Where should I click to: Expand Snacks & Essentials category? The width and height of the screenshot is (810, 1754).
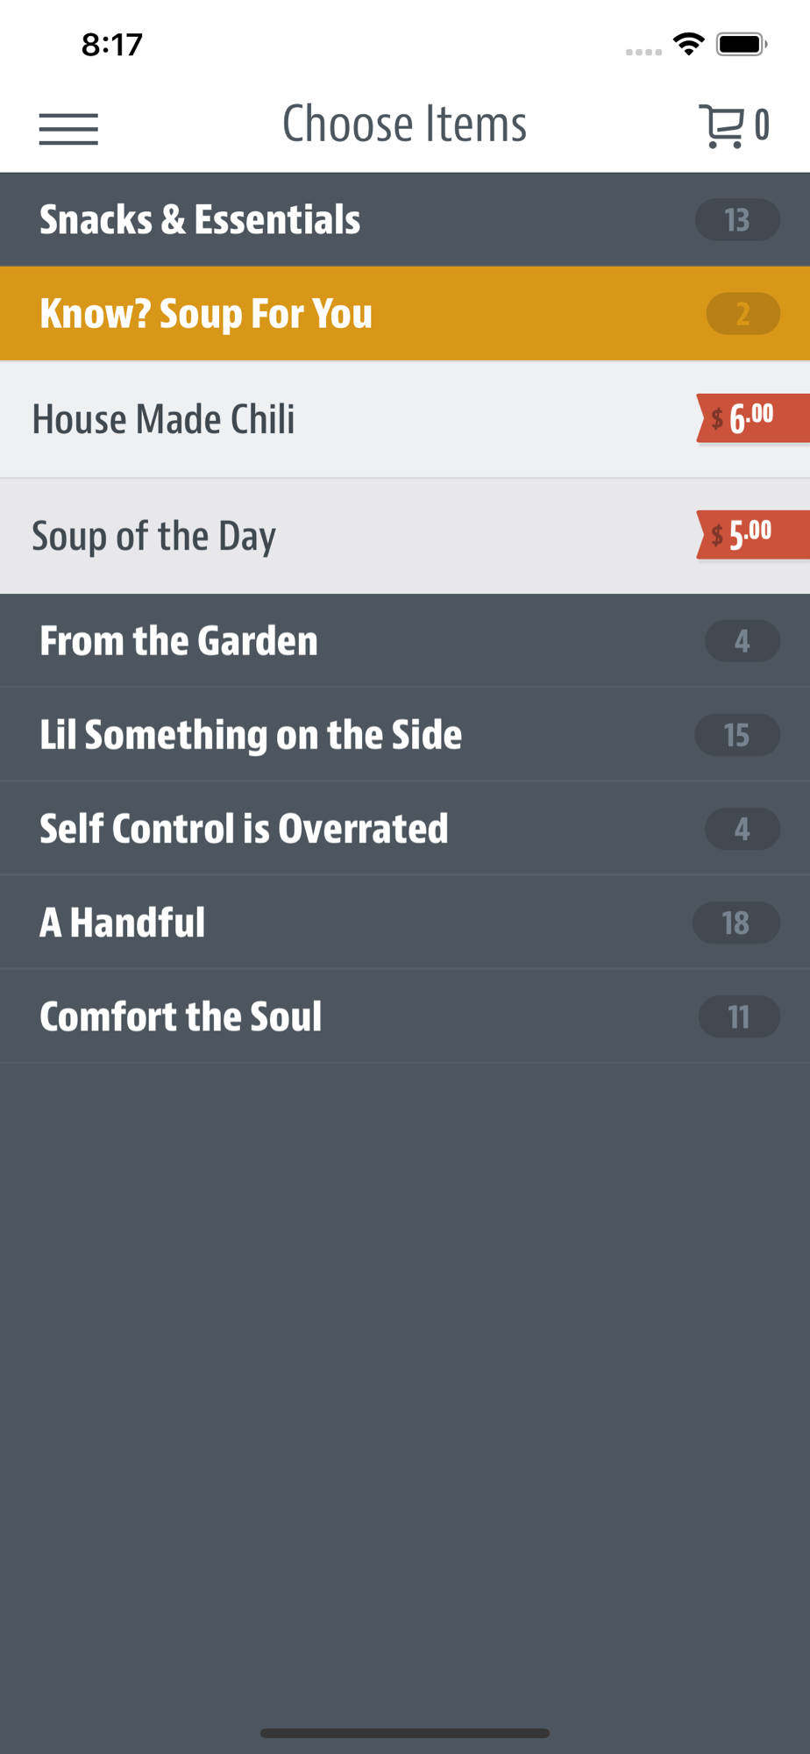coord(405,219)
